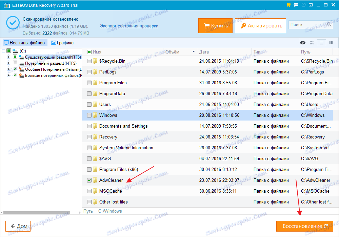Check the Program Files checkbox

(x=89, y=83)
